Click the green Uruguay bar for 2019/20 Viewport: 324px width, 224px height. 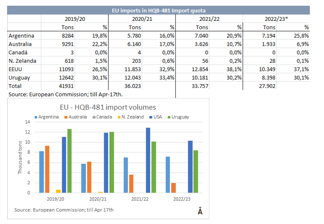click(x=69, y=161)
